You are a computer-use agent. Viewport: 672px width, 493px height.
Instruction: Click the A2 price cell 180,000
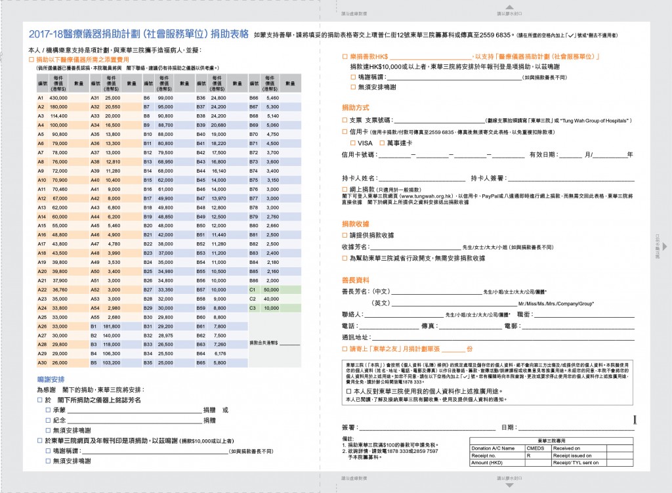click(58, 107)
